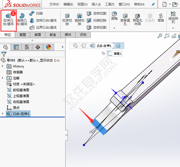Click the Open file icon
Viewport: 180px width, 167px height.
(x=175, y=4)
